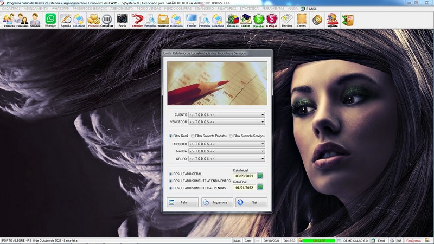Open the FINANCEIRO menu
This screenshot has width=434, height=244.
204,9
